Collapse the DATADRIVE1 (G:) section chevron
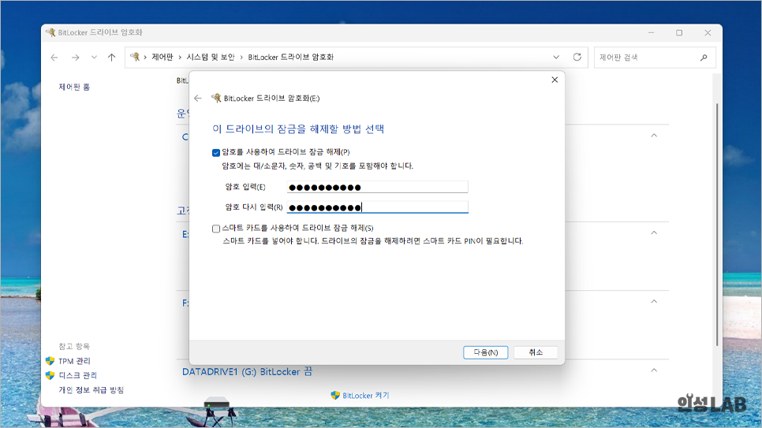The width and height of the screenshot is (762, 428). click(x=654, y=370)
